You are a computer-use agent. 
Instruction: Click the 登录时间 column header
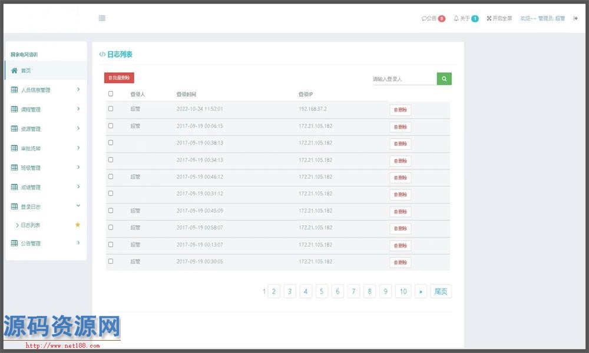[186, 94]
